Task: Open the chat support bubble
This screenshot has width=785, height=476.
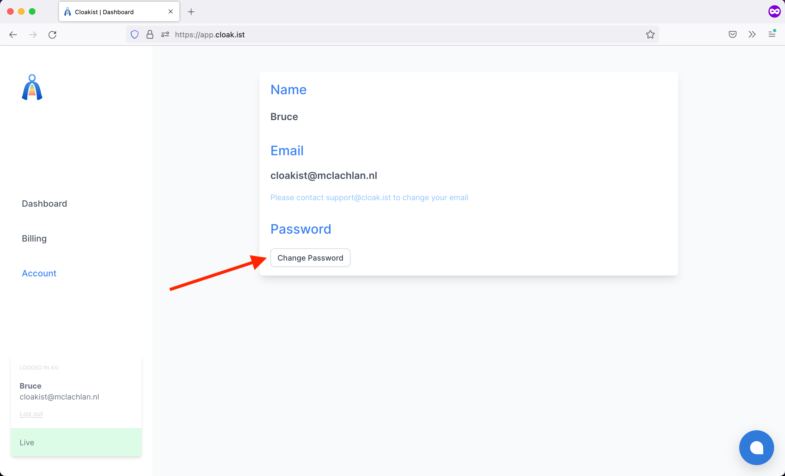Action: click(756, 447)
